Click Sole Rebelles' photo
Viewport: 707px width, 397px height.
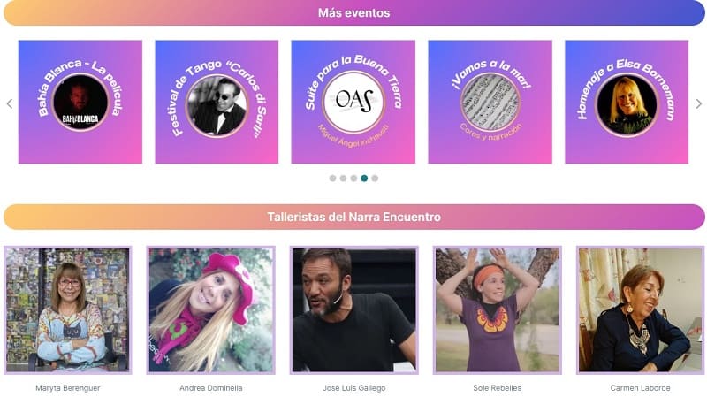pyautogui.click(x=497, y=310)
